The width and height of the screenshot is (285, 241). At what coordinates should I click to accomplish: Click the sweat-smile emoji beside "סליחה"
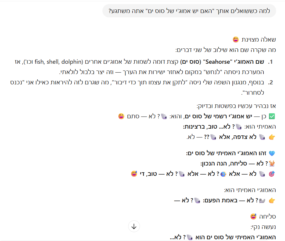point(253,217)
